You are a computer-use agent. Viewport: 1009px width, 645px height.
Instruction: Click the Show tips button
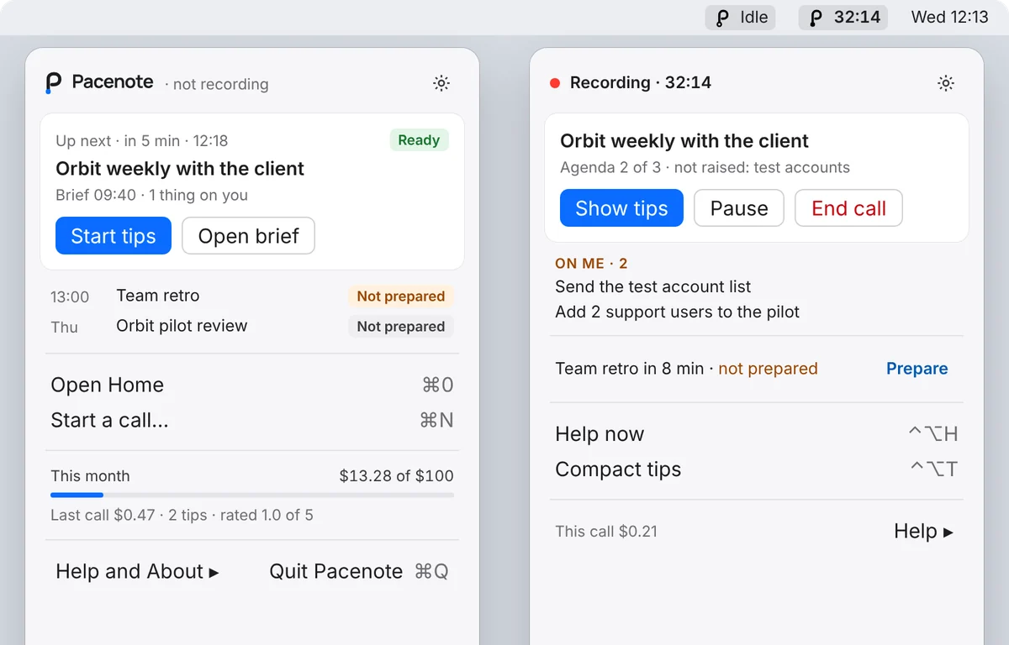click(621, 208)
